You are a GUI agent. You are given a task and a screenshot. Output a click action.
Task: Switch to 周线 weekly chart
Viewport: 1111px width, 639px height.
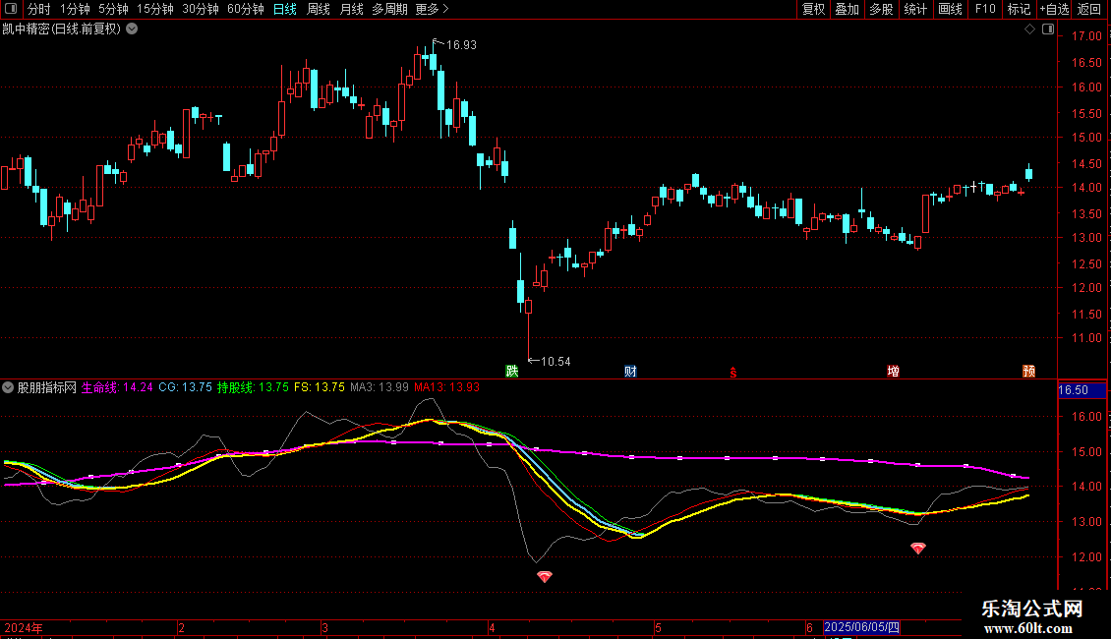click(319, 9)
